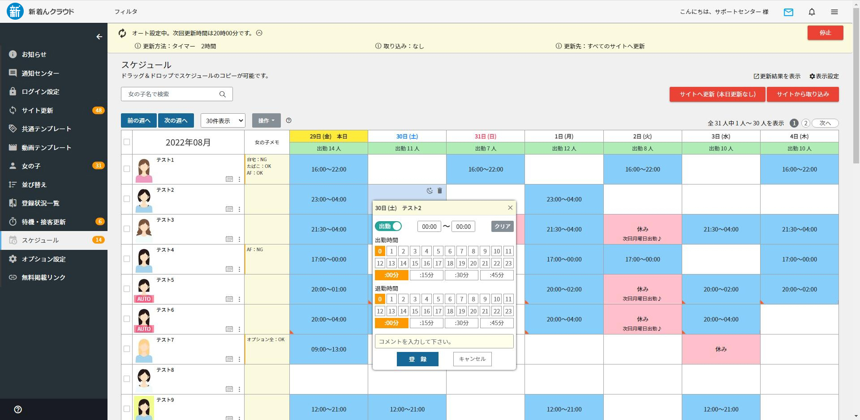
Task: Open the calendar icon for テスト1
Action: click(x=229, y=179)
